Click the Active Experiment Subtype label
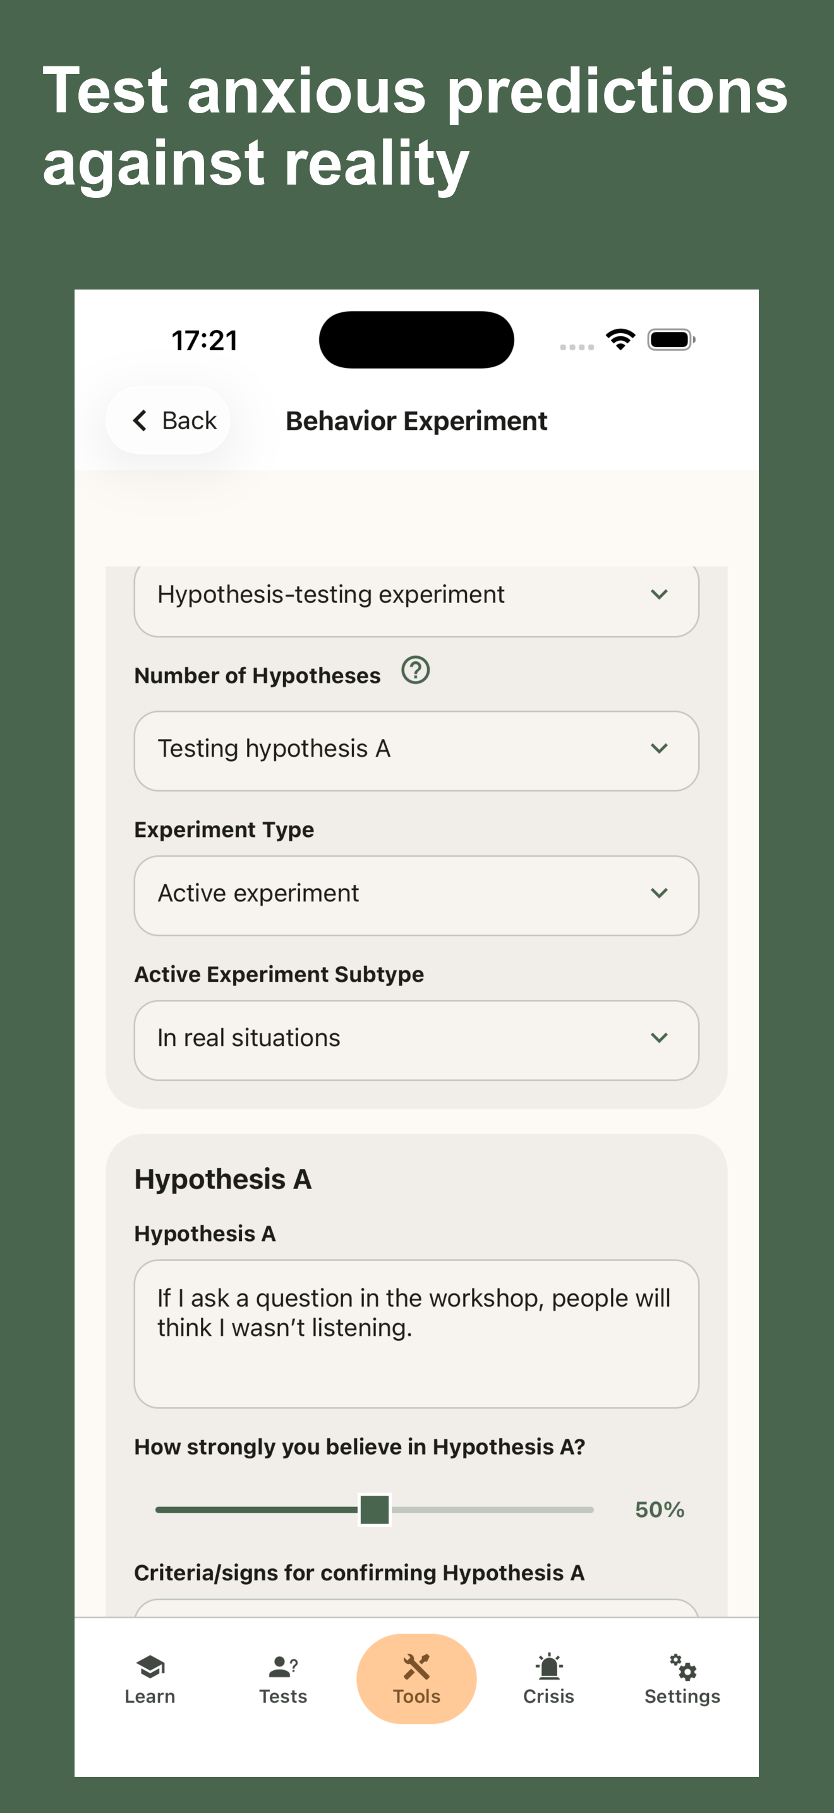Screen dimensions: 834x1813 click(x=279, y=974)
